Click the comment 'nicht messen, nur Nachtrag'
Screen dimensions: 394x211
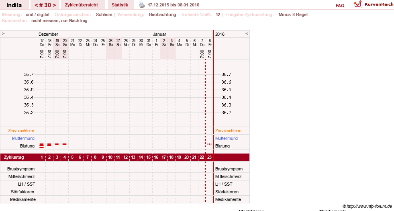coord(59,20)
